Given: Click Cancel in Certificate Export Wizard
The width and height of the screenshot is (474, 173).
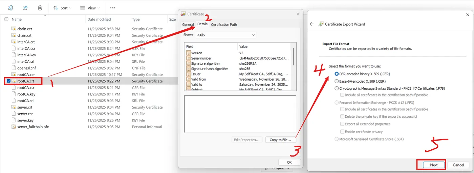Looking at the screenshot, I should [x=458, y=165].
